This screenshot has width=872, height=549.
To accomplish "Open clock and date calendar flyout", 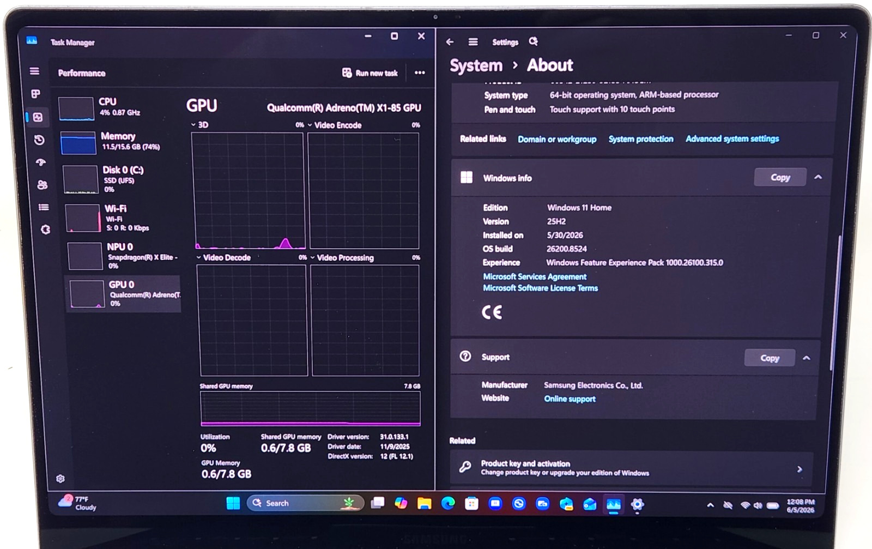I will [x=800, y=506].
